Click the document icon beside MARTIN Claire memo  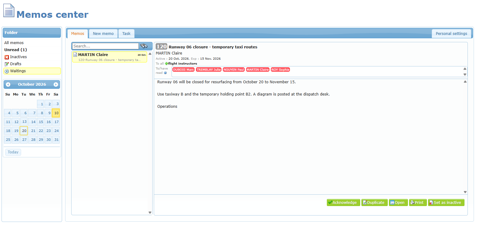(75, 55)
